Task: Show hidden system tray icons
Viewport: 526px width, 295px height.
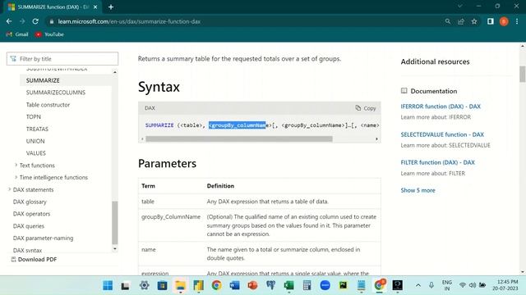Action: tap(418, 285)
